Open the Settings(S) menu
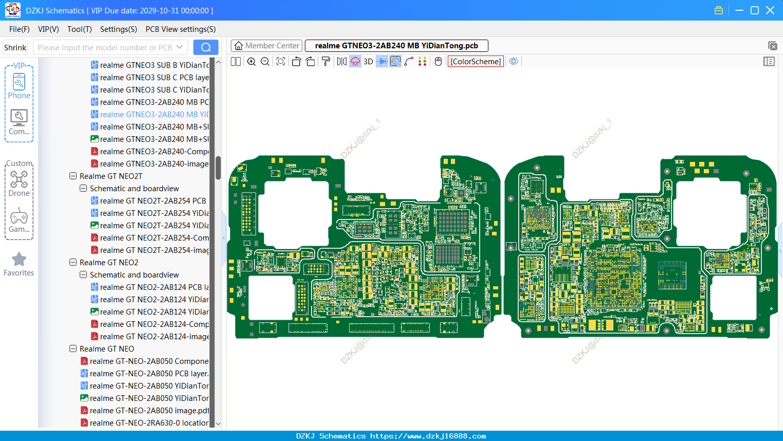 tap(119, 29)
